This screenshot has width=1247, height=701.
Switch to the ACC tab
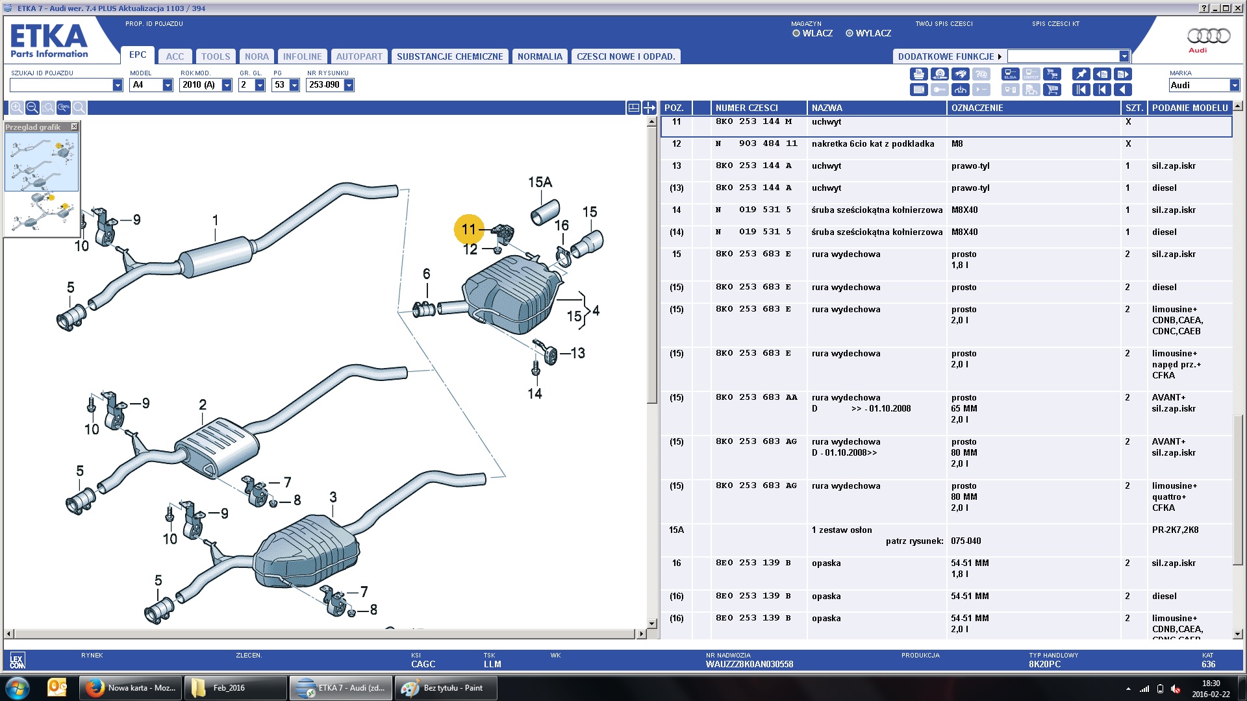pos(175,56)
